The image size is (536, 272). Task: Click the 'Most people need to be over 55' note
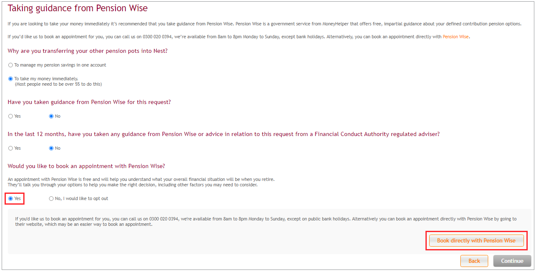pyautogui.click(x=58, y=84)
